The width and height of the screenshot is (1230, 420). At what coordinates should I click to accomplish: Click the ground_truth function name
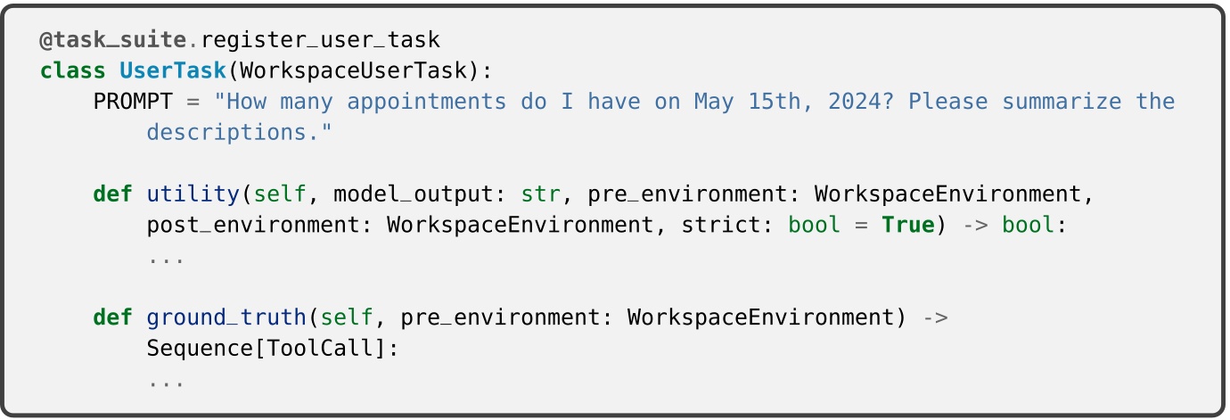pos(226,317)
